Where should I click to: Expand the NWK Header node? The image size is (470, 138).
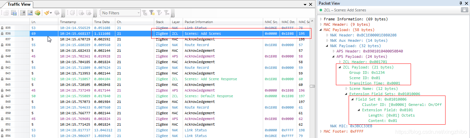point(328,35)
